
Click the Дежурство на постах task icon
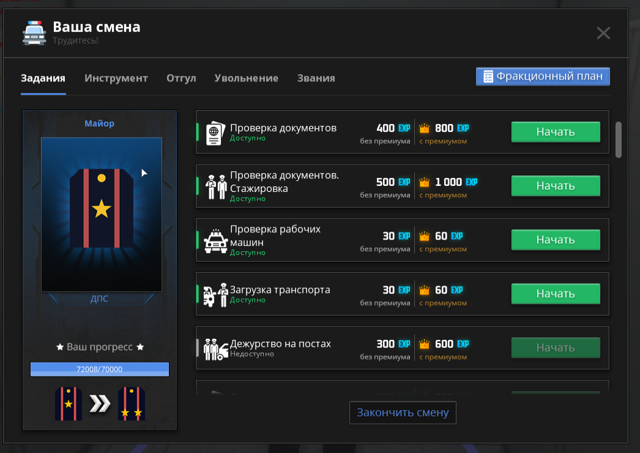[x=215, y=348]
